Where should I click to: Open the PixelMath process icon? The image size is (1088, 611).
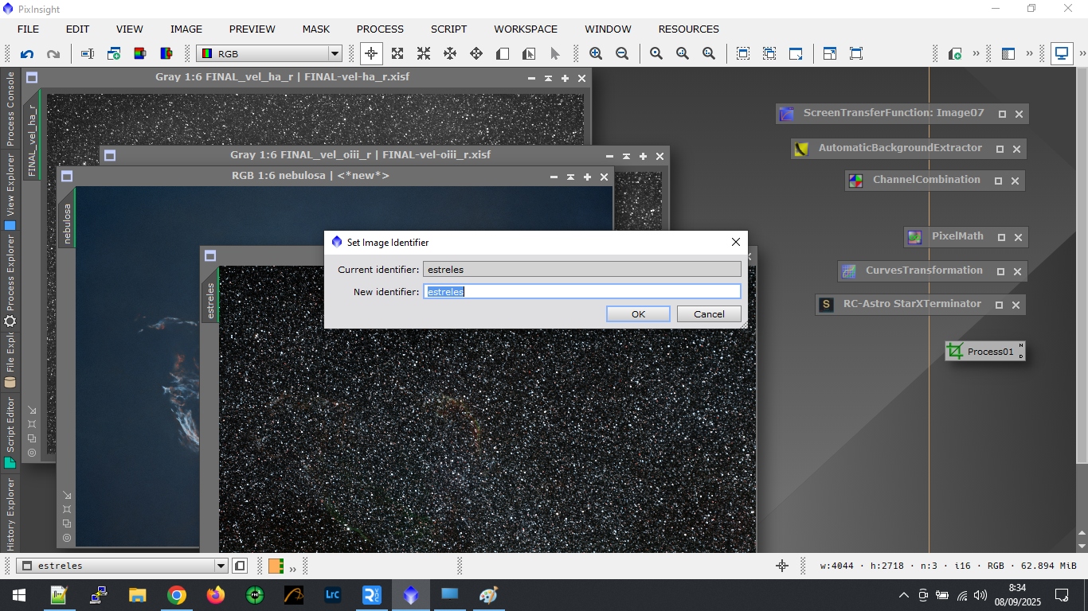coord(915,237)
